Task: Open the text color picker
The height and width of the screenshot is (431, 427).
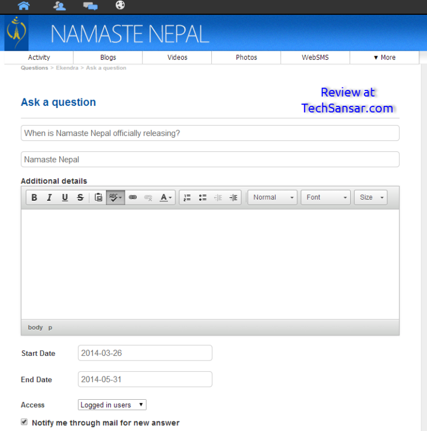Action: (166, 197)
